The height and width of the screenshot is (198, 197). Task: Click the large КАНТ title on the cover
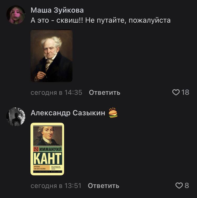coord(48,158)
